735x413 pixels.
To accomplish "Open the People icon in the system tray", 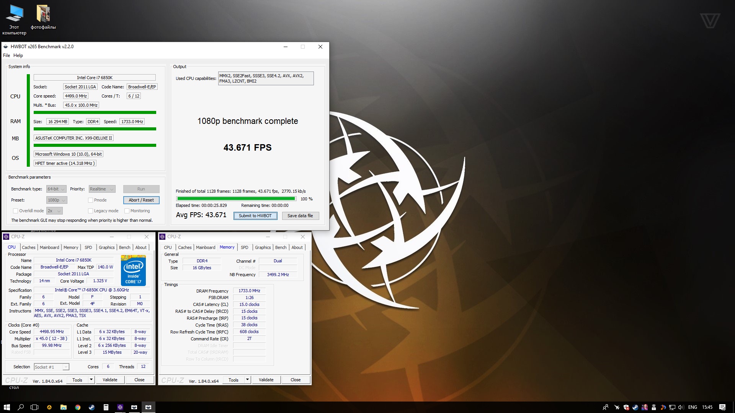I will tap(605, 407).
